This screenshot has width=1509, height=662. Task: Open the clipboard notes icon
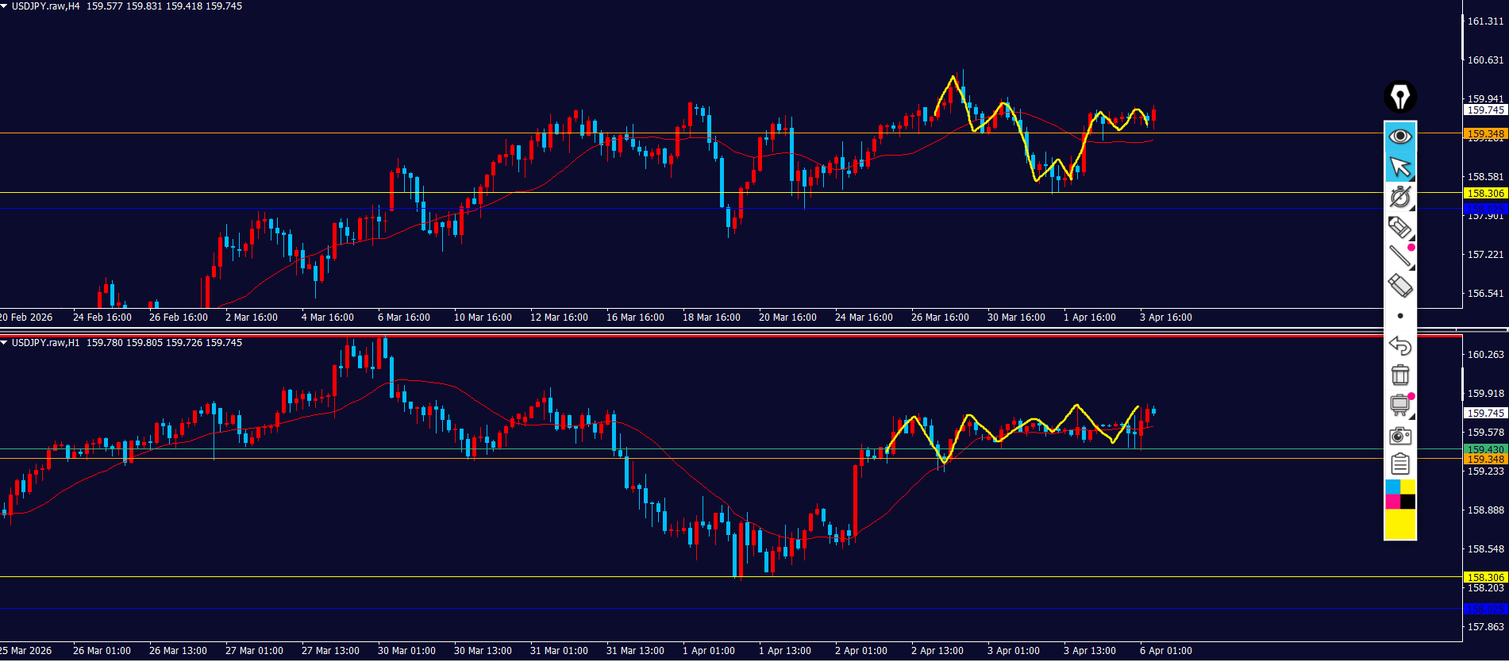(1399, 464)
